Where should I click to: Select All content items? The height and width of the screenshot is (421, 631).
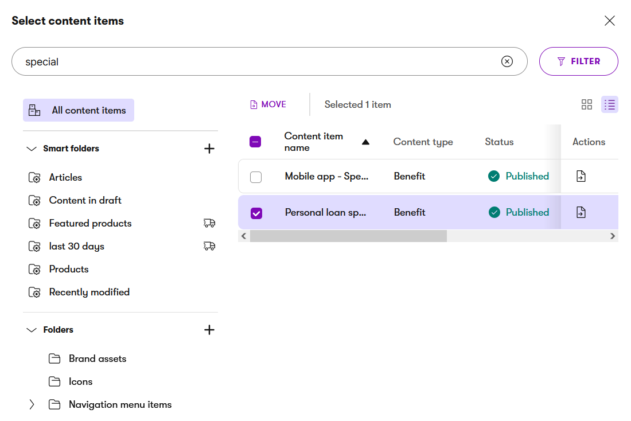(79, 110)
